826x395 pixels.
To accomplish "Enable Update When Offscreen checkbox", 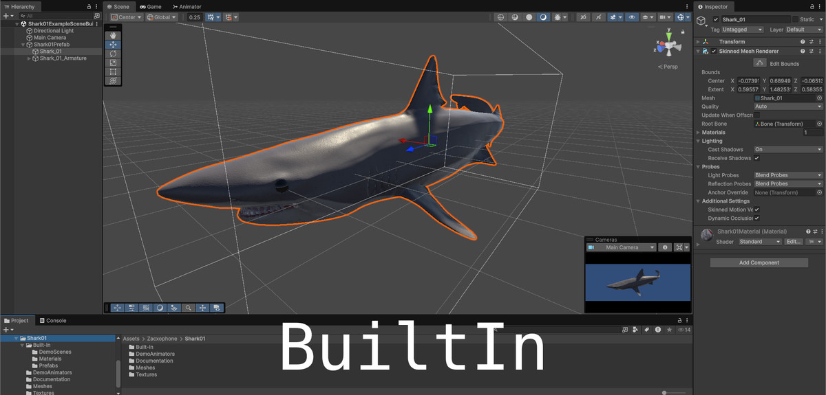I will [x=757, y=115].
